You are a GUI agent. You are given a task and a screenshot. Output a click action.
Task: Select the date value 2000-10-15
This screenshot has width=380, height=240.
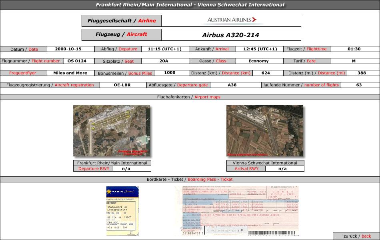[x=68, y=49]
